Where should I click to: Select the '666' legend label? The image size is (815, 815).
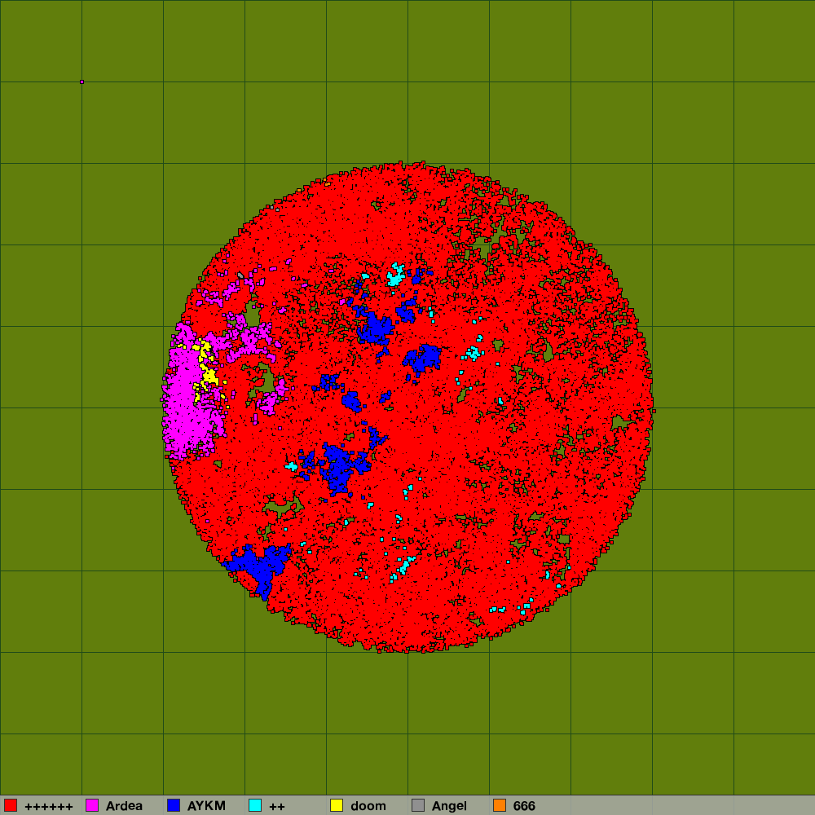coord(524,806)
